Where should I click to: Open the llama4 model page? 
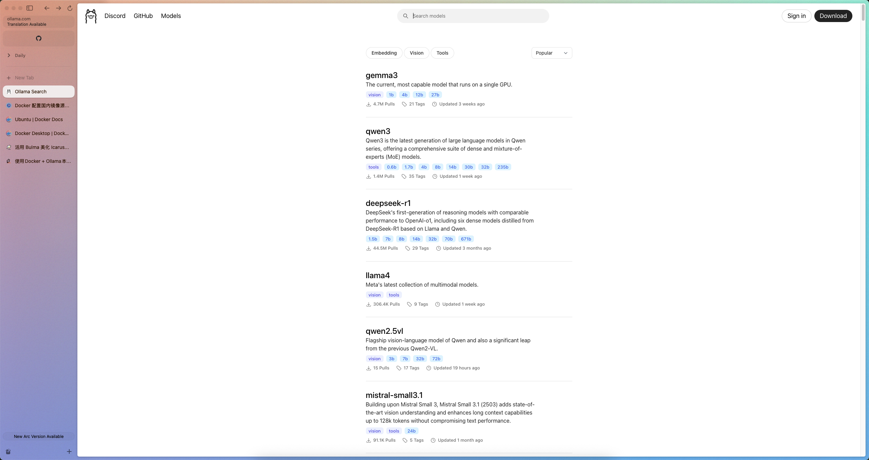pos(377,275)
